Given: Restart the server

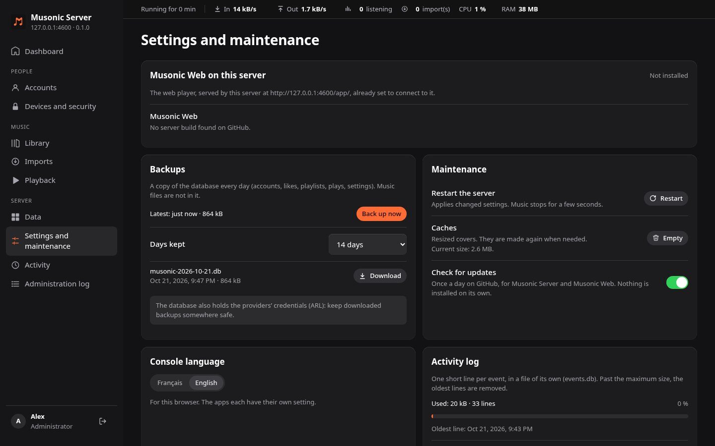Looking at the screenshot, I should click(x=666, y=198).
